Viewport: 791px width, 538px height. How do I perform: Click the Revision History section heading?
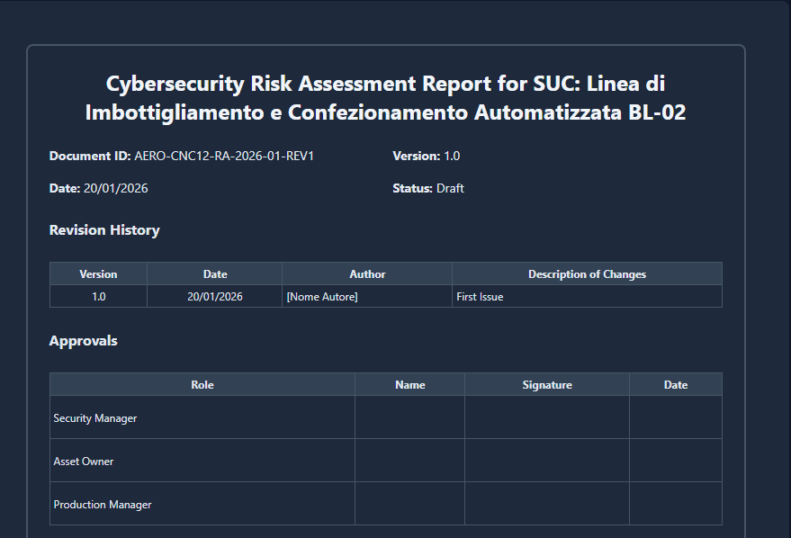(104, 230)
